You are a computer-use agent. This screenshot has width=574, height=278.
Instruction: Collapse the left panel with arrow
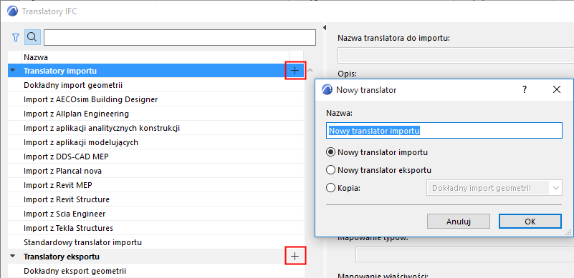(x=325, y=27)
